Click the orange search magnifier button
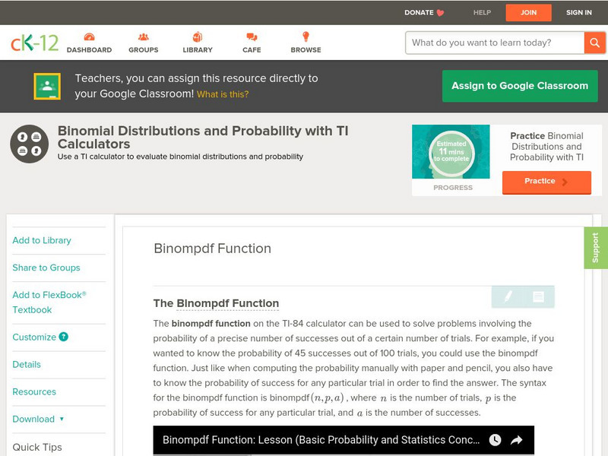Viewport: 608px width, 456px height. 594,43
